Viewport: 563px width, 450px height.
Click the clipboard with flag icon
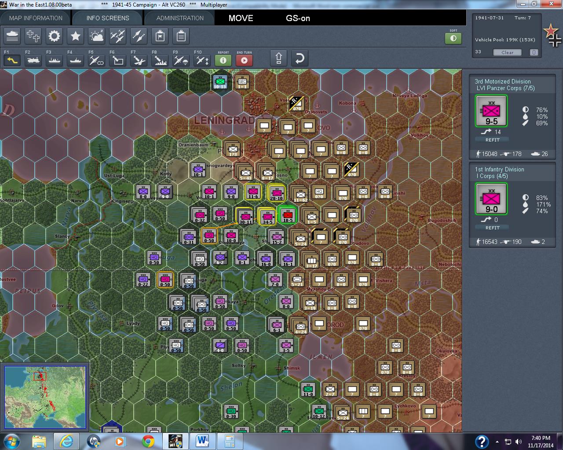160,36
